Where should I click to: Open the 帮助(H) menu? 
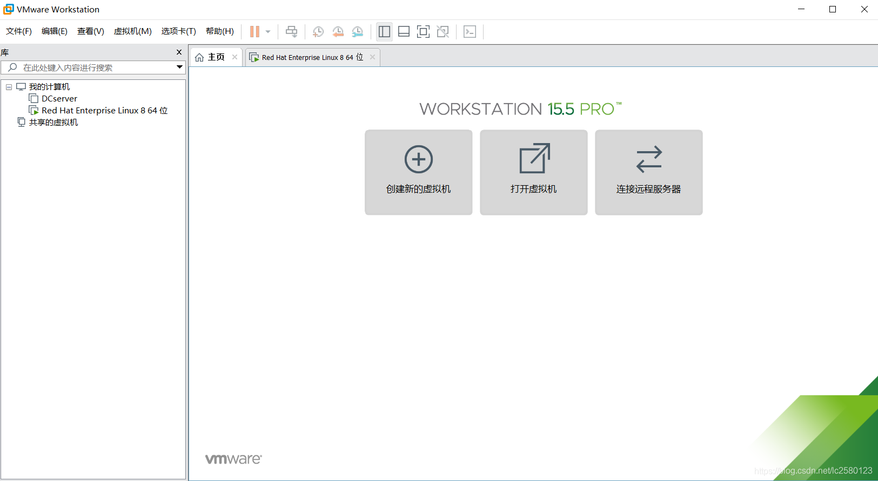[x=220, y=31]
